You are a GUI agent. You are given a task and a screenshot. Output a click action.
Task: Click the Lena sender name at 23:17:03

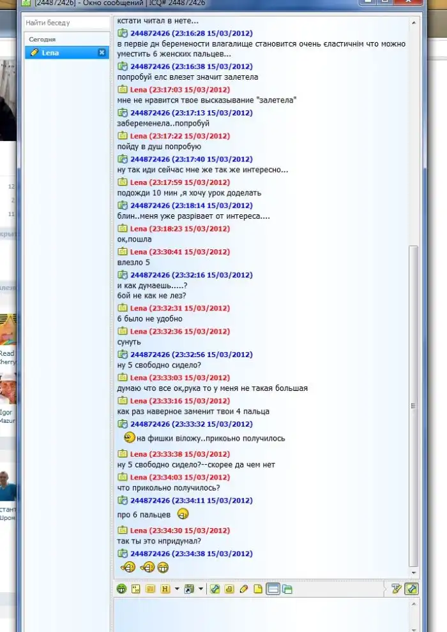(x=139, y=89)
